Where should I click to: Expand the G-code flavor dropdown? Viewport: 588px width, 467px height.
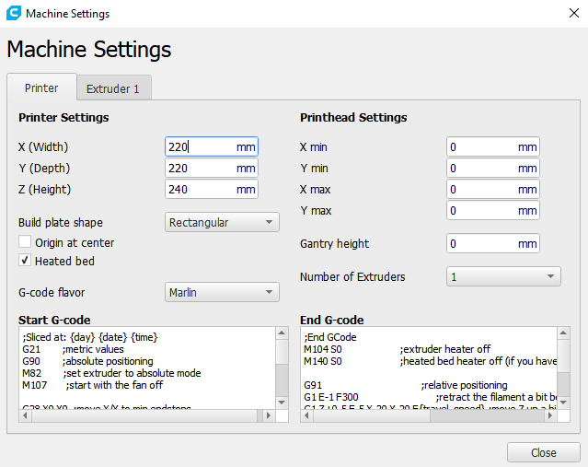tap(222, 293)
